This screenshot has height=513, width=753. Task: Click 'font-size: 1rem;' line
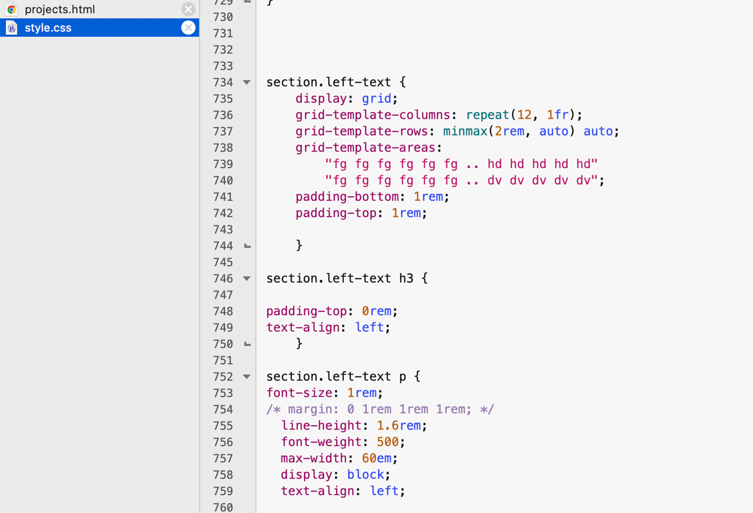click(x=325, y=393)
